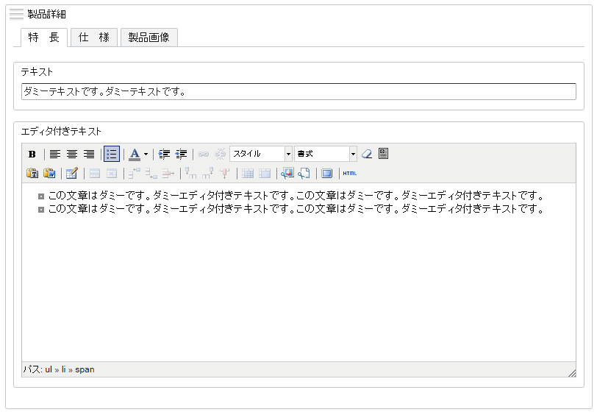The height and width of the screenshot is (415, 597).
Task: Click the file browser icon with page
Action: point(304,174)
